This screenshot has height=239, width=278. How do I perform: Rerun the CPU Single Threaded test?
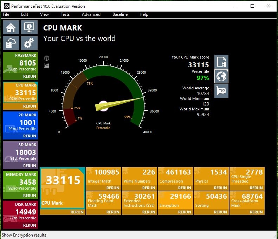pyautogui.click(x=247, y=188)
